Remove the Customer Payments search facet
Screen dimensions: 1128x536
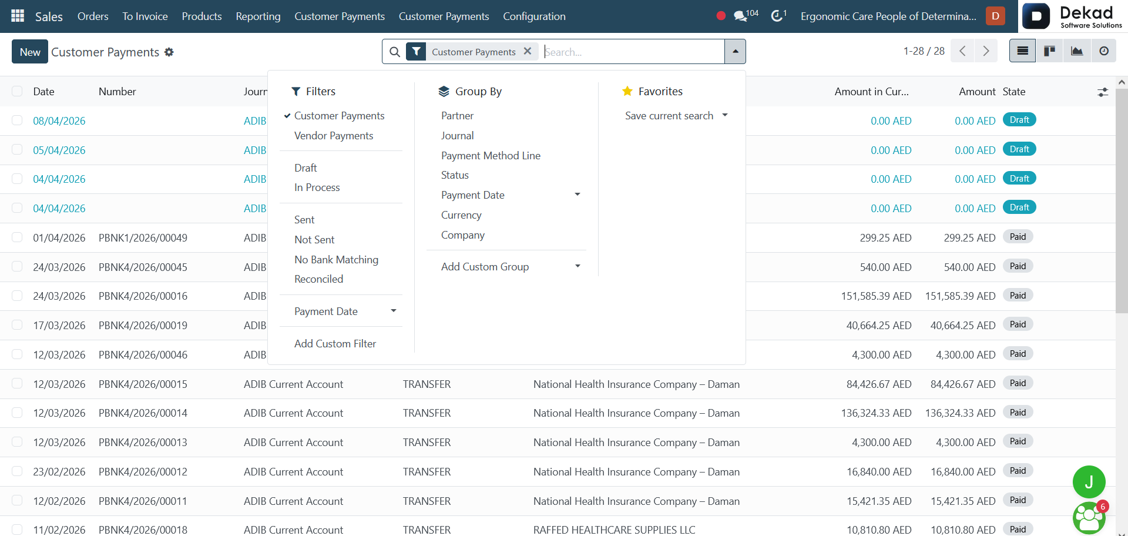[x=528, y=51]
